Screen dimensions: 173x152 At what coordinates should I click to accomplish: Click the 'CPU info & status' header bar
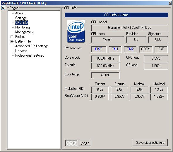[x=116, y=15]
